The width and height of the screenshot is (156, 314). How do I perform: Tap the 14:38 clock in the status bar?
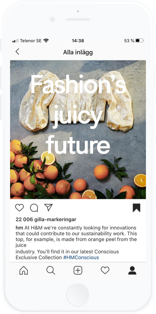pyautogui.click(x=78, y=41)
